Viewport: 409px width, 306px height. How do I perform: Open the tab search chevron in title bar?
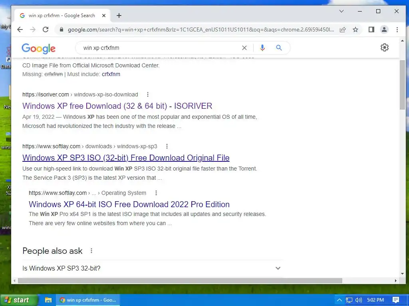(x=341, y=11)
